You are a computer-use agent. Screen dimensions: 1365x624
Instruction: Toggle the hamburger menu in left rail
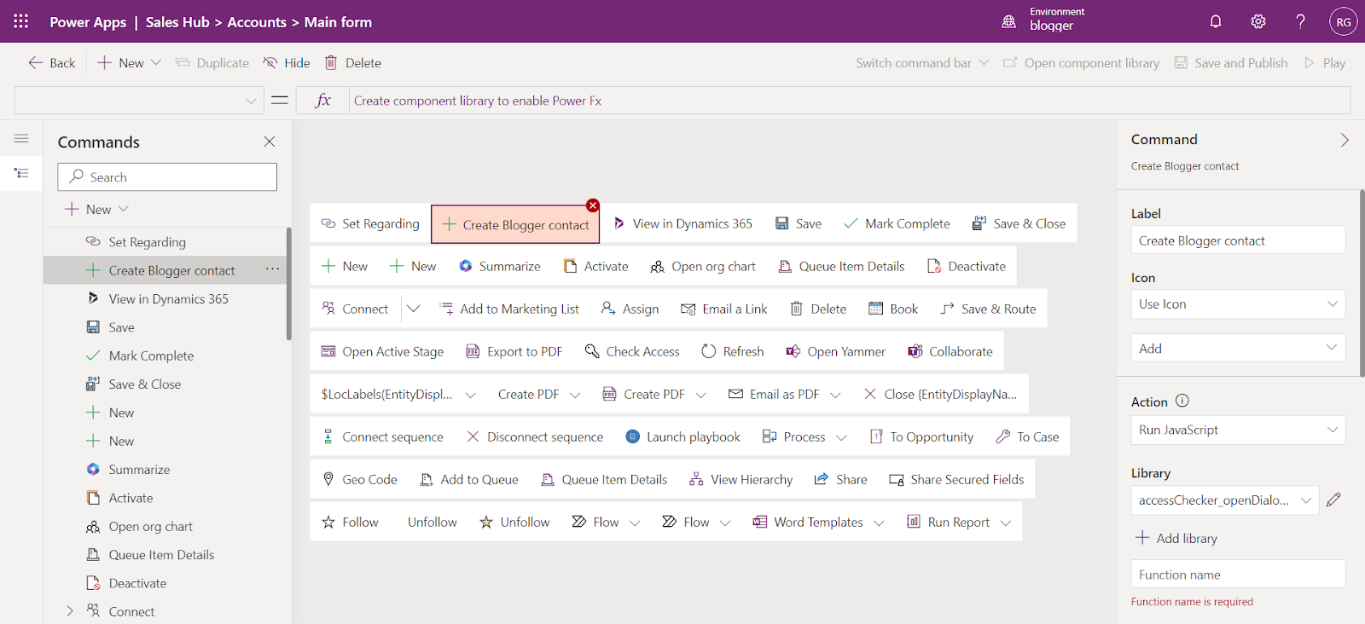tap(21, 138)
